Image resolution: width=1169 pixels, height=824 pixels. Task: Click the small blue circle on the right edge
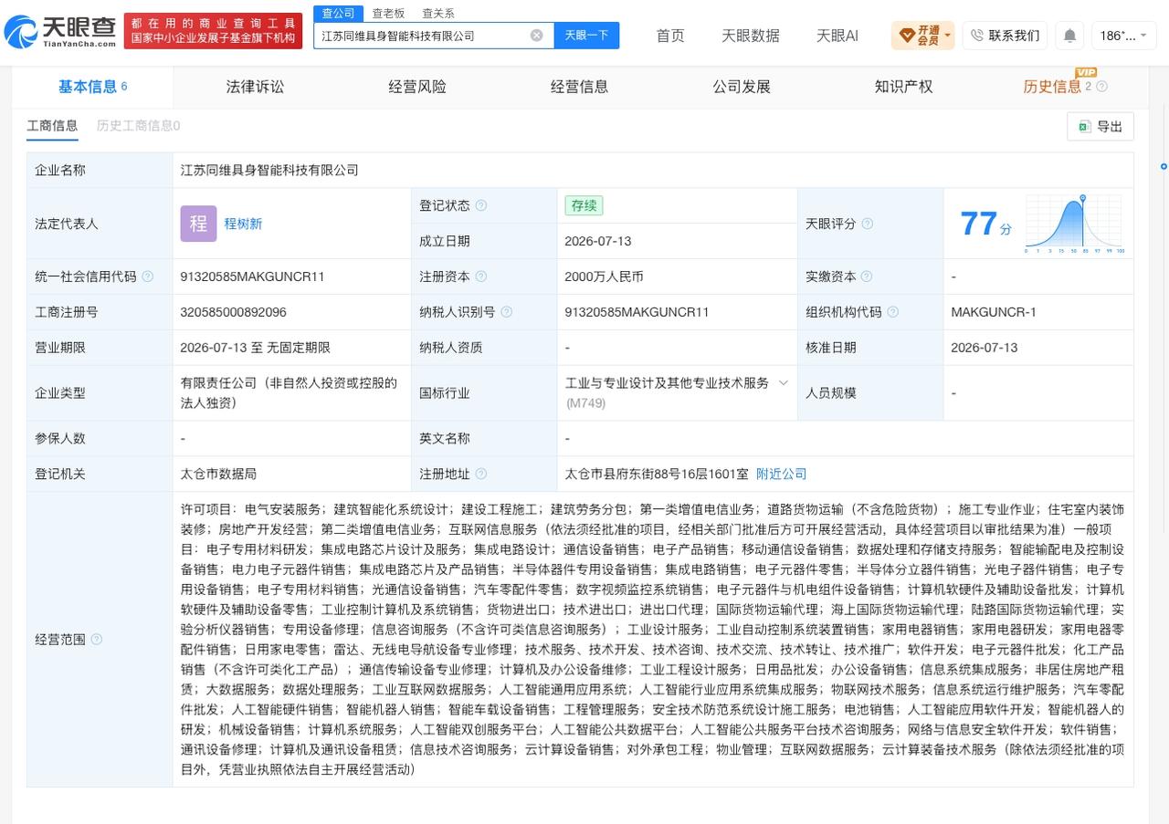point(1164,166)
